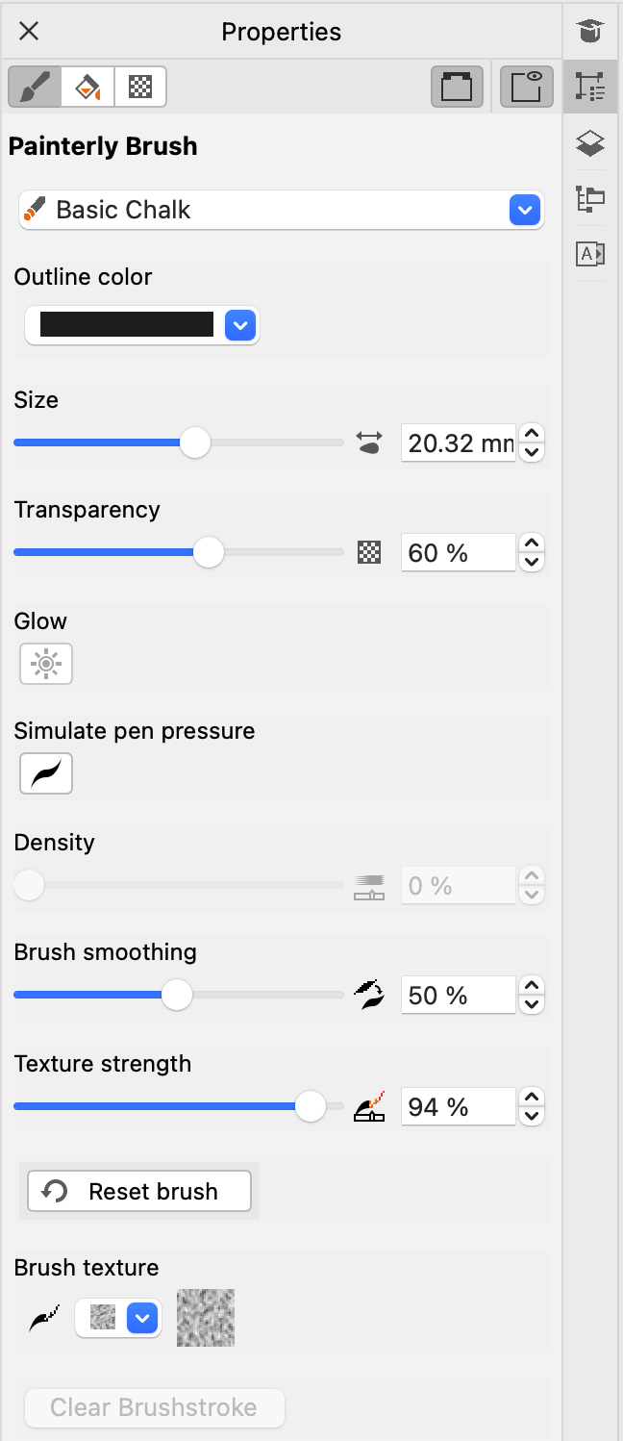Expand the Outline color picker dropdown
Image resolution: width=623 pixels, height=1441 pixels.
click(240, 326)
